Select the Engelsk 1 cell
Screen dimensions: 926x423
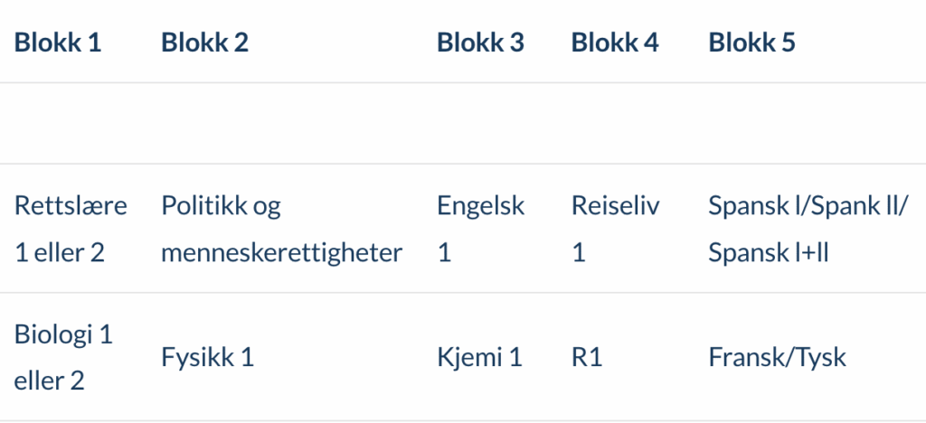tap(481, 229)
